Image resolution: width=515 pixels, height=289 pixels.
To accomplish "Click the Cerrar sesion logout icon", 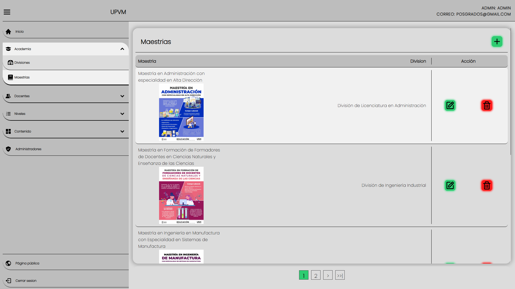I will point(8,281).
